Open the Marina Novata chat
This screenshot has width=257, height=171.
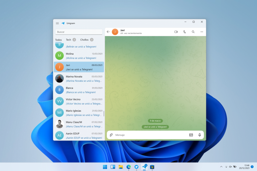click(79, 78)
